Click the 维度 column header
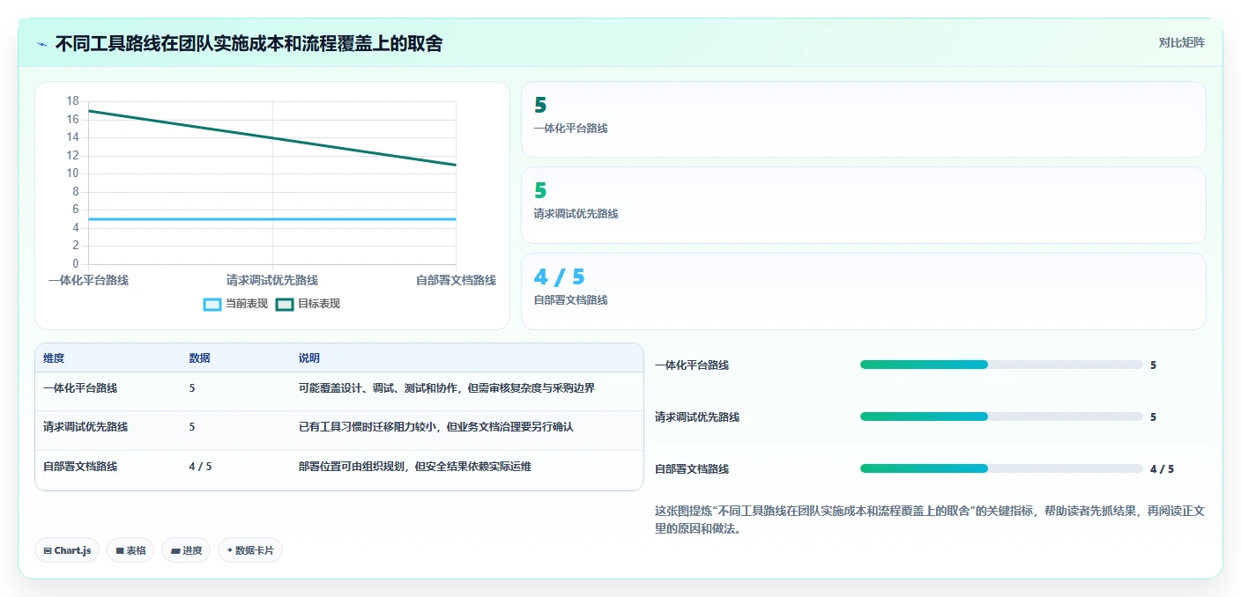The image size is (1241, 597). click(54, 358)
